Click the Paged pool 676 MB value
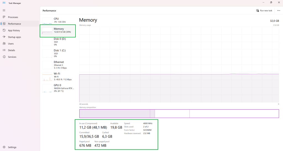The width and height of the screenshot is (283, 151). click(x=85, y=145)
